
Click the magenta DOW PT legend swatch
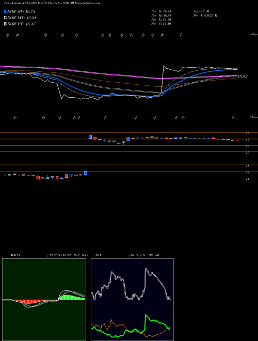pyautogui.click(x=5, y=24)
